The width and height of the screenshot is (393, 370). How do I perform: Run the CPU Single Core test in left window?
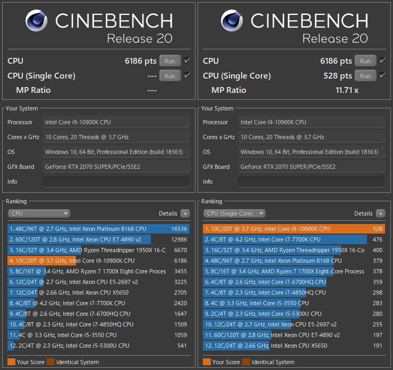170,76
